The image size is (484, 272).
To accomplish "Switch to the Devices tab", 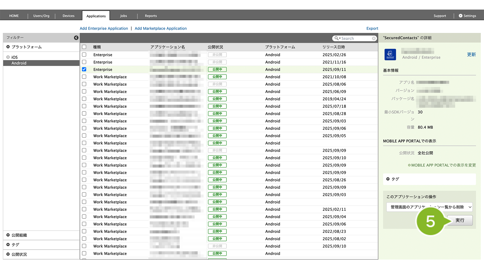I will click(68, 16).
